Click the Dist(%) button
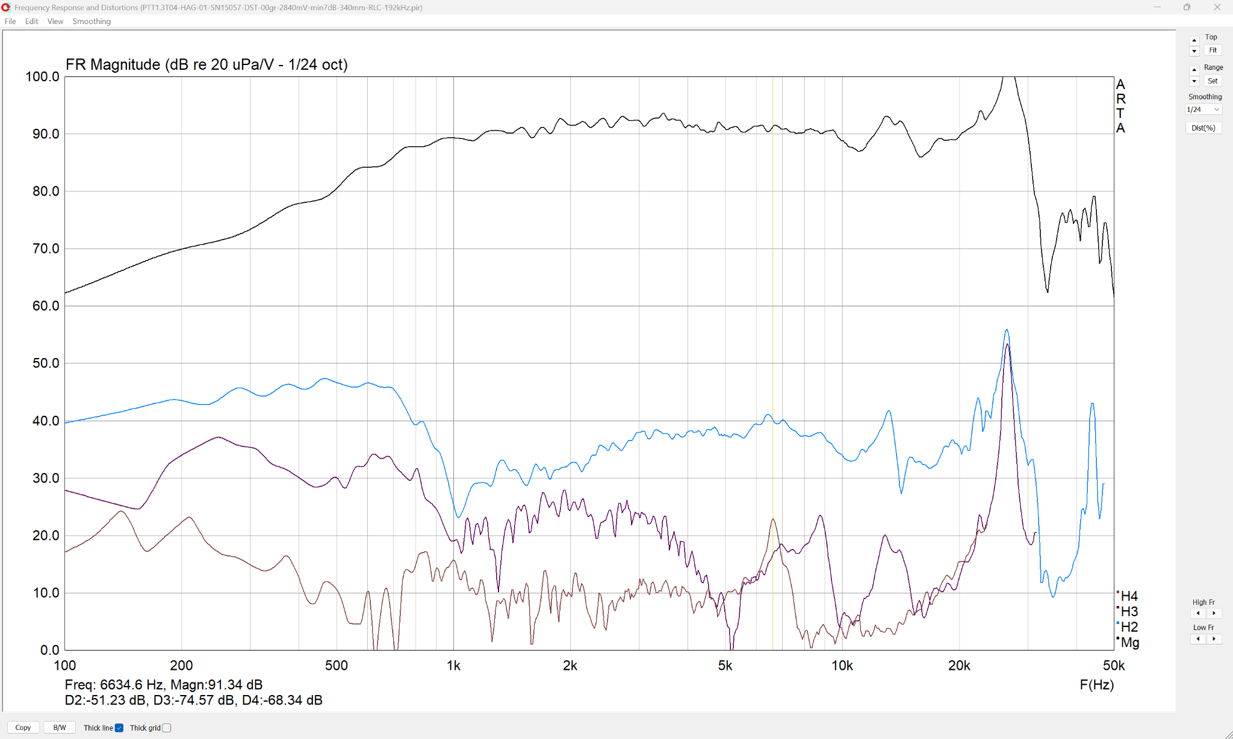This screenshot has width=1233, height=739. [x=1203, y=128]
